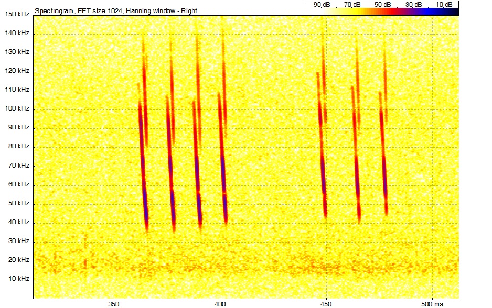The height and width of the screenshot is (308, 492).
Task: Click the dB color scale gradient bar
Action: 382,12
